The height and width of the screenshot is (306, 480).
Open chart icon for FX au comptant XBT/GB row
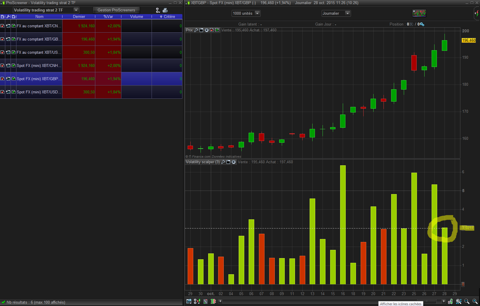8,39
